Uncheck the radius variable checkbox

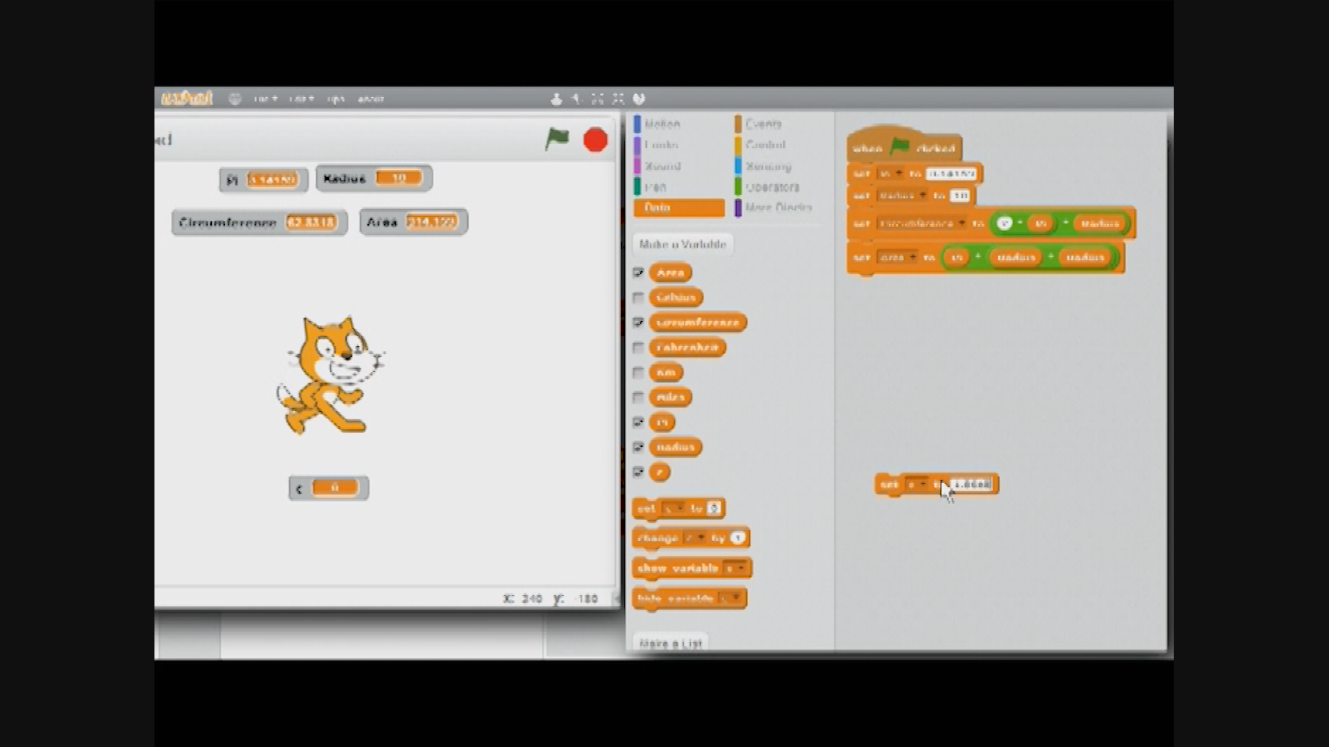coord(638,447)
